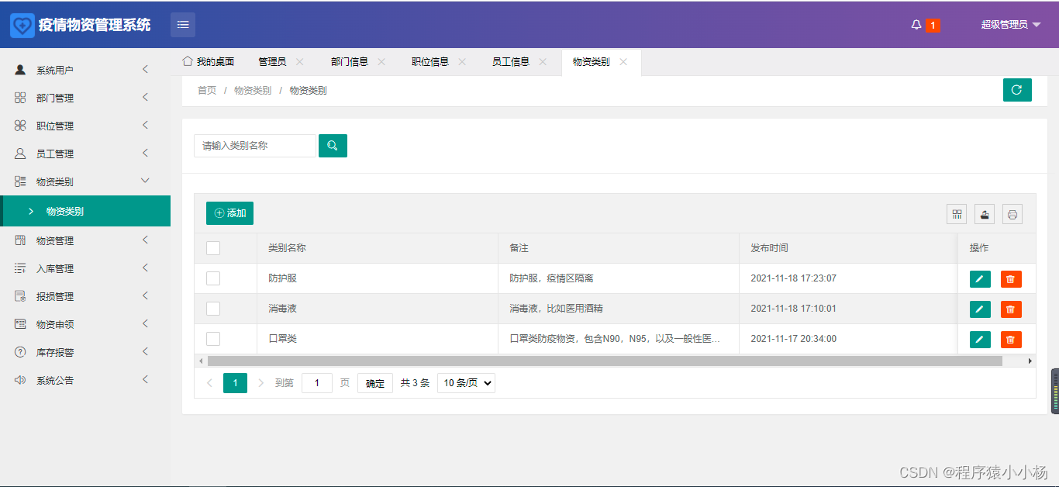Open the column filter grid icon
This screenshot has height=487, width=1059.
[957, 214]
